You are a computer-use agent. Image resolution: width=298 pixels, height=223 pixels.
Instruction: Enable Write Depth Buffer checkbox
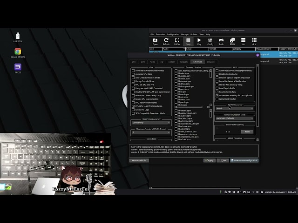217,99
